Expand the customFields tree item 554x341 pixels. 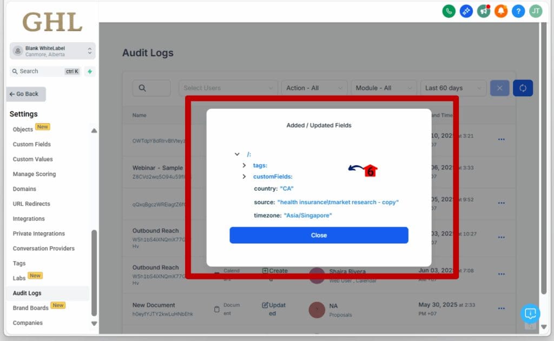[x=244, y=177]
